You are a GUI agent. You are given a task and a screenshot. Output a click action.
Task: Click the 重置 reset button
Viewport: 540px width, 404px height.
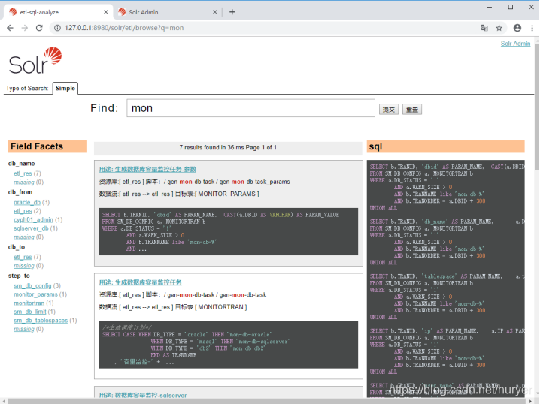[412, 110]
